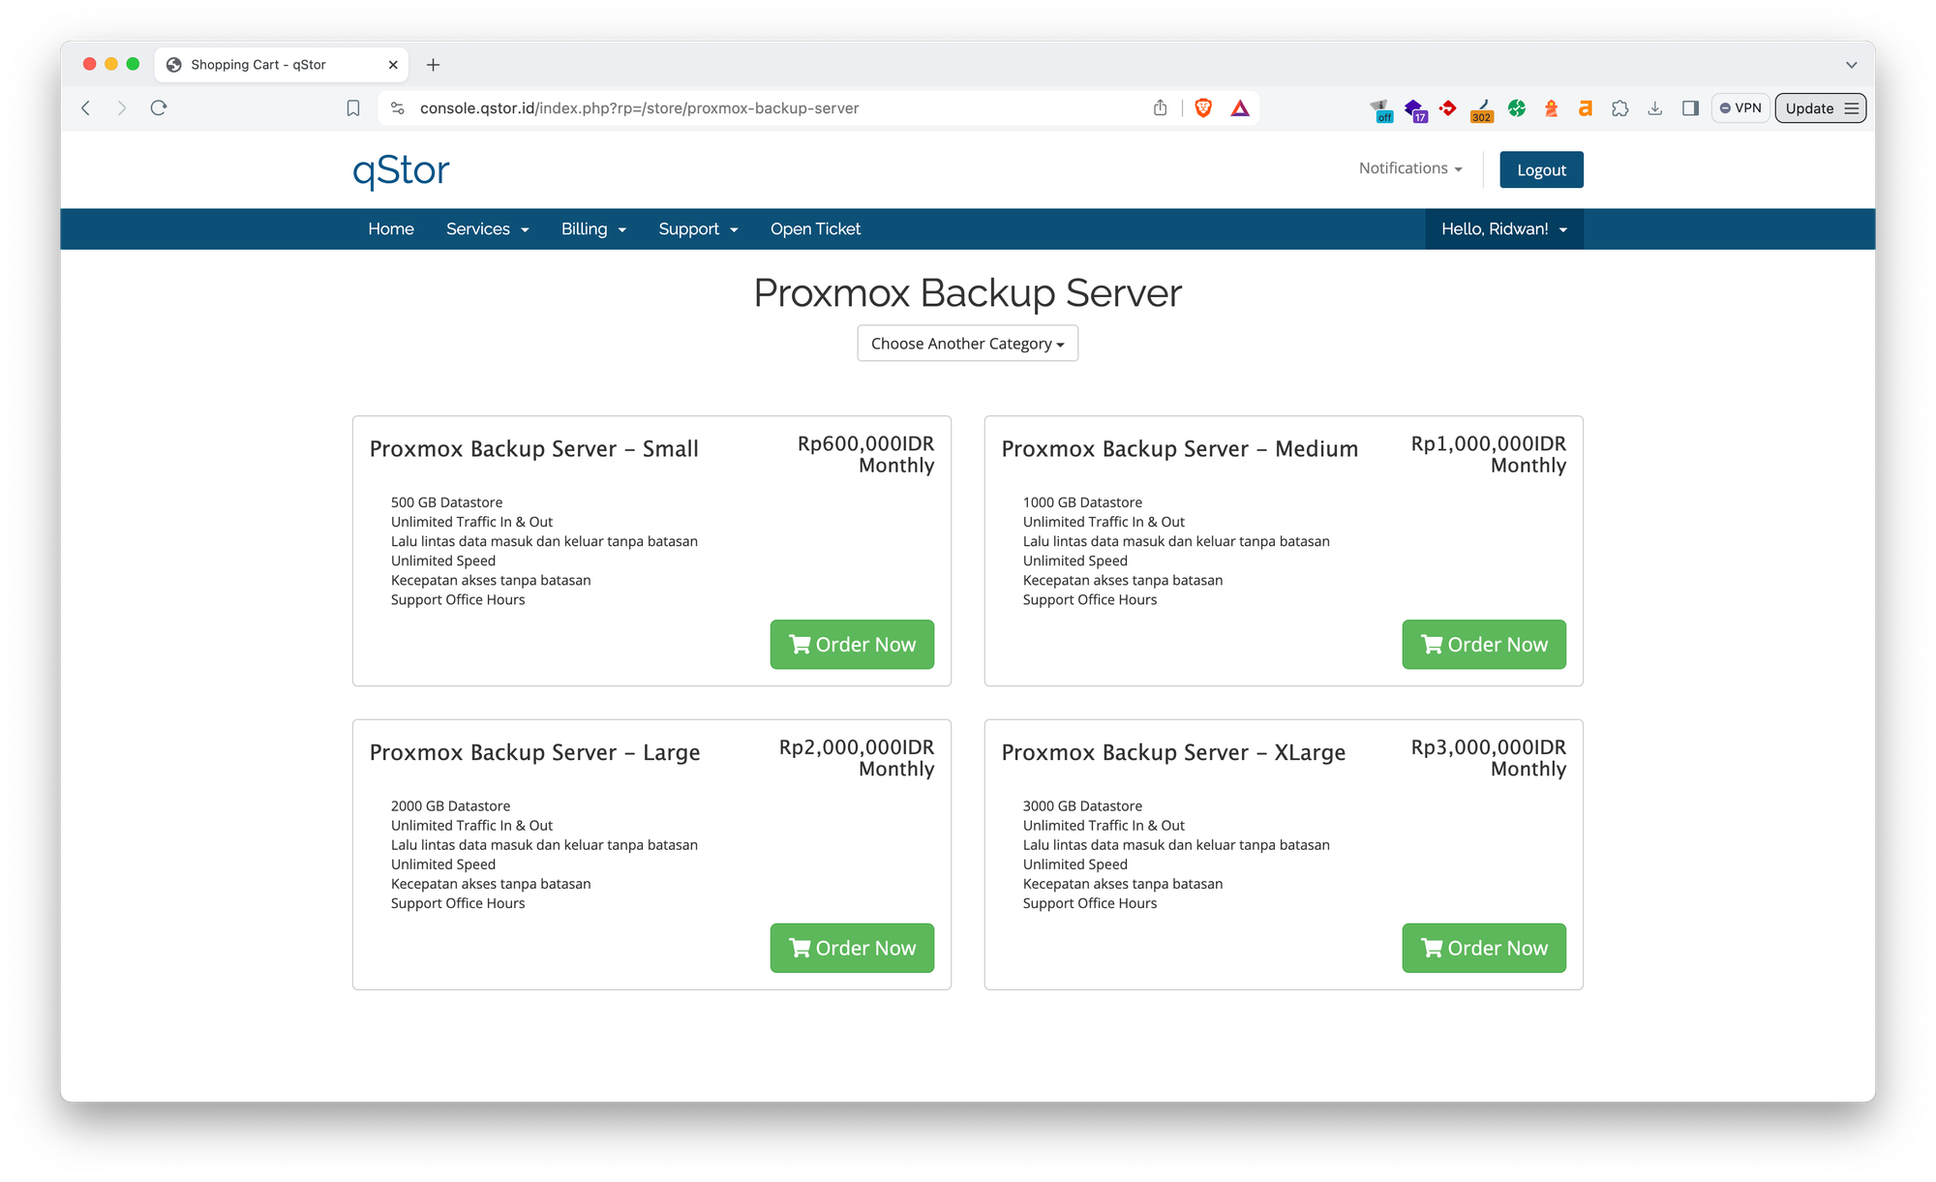Screen dimensions: 1936x1182
Task: Open a new tab with plus icon
Action: (433, 65)
